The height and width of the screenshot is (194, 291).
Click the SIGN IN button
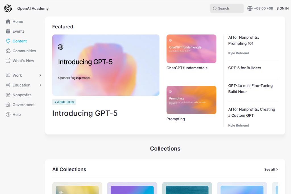(282, 9)
